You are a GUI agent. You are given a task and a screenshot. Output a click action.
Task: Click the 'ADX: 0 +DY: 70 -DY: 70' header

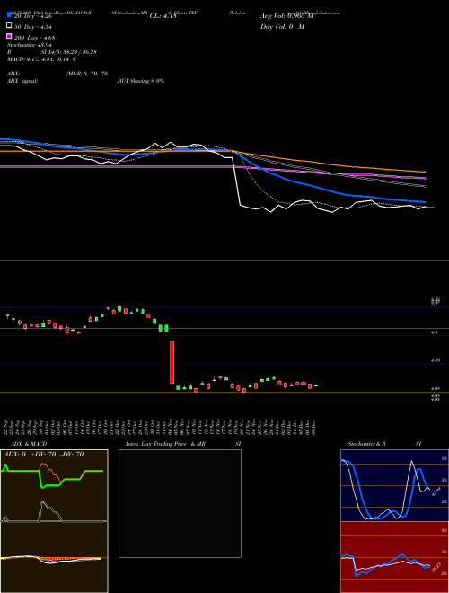[43, 455]
